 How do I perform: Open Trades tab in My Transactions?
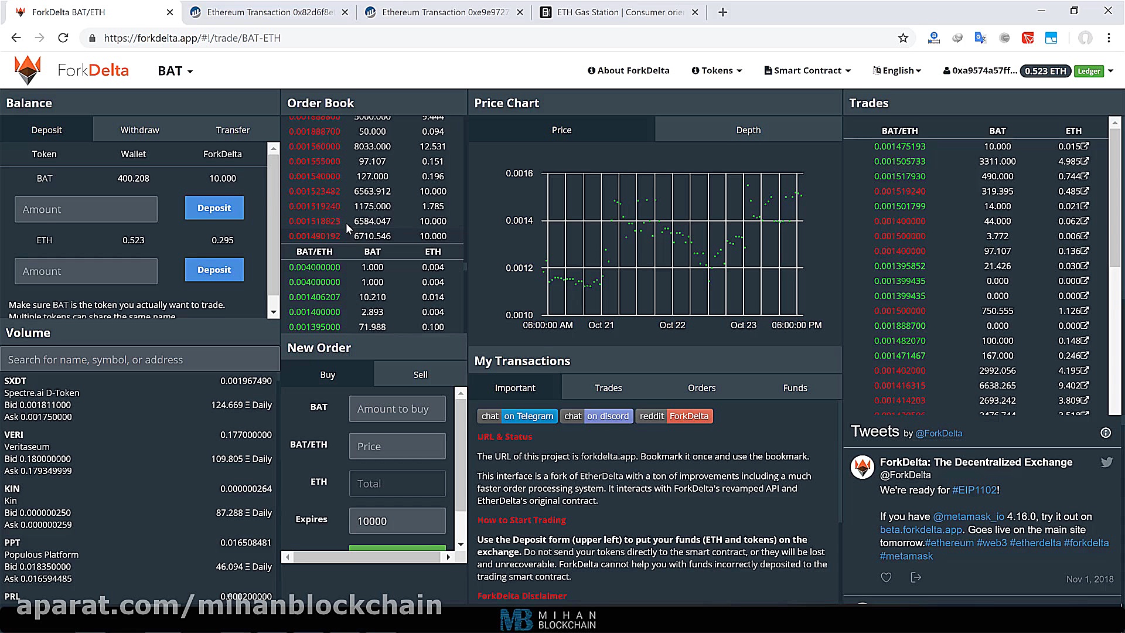[x=608, y=387]
